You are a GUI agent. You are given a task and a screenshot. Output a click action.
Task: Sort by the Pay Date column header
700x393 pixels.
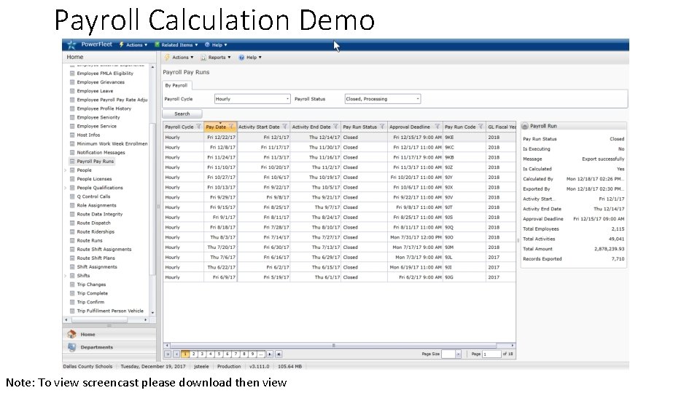click(216, 127)
